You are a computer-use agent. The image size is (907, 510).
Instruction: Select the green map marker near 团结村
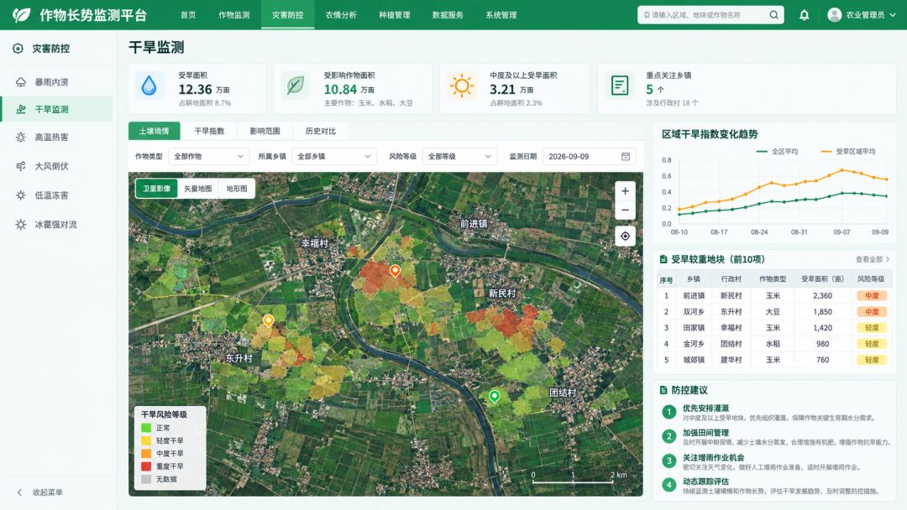click(495, 396)
